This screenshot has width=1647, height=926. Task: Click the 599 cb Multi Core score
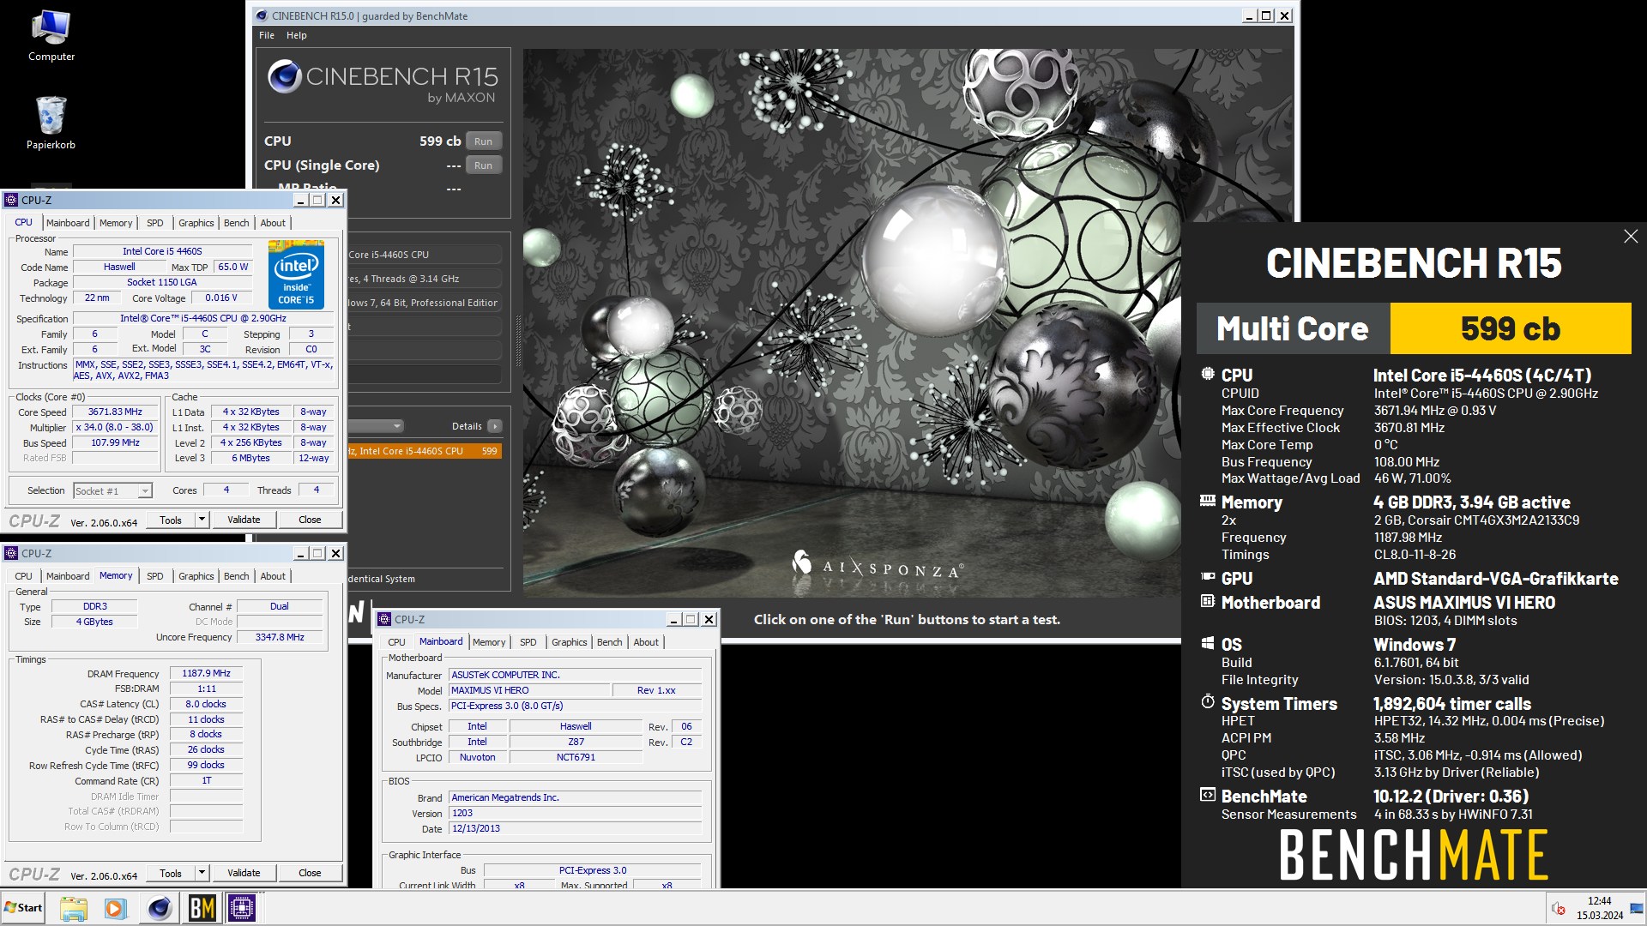[x=1510, y=328]
